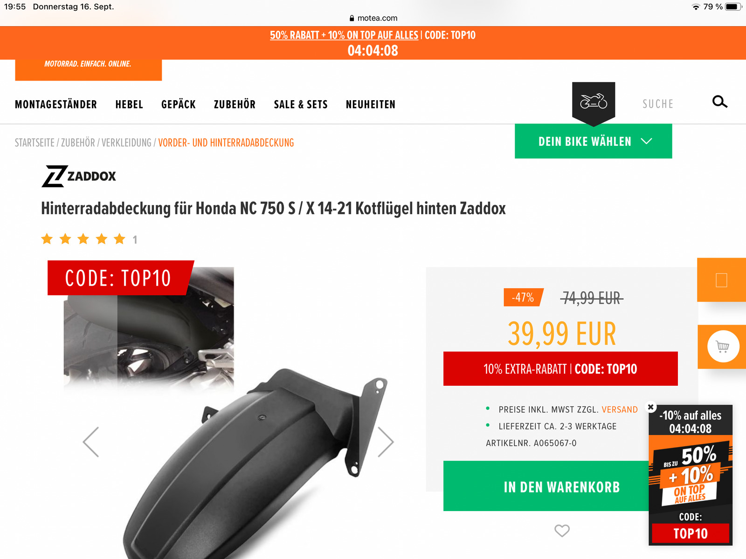746x559 pixels.
Task: Click In den Warenkorb button
Action: pos(561,486)
